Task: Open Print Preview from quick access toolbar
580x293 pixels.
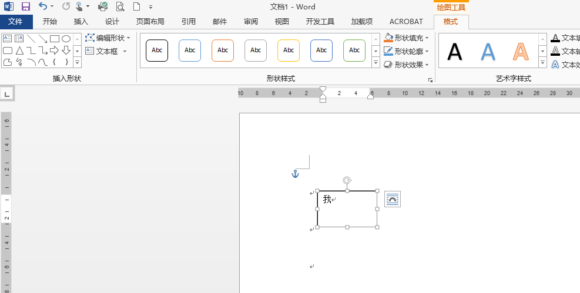Action: pyautogui.click(x=120, y=6)
